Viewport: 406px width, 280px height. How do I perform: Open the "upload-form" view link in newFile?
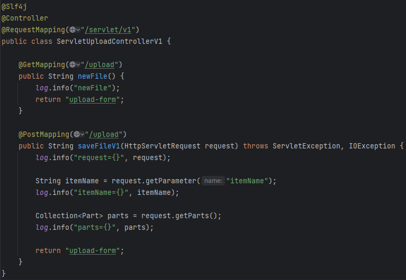point(93,99)
